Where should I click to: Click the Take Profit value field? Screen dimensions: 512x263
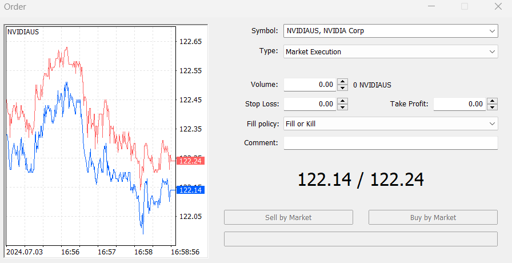pos(459,104)
